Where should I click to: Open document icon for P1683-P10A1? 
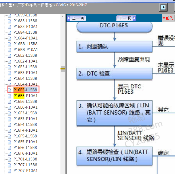point(9,27)
